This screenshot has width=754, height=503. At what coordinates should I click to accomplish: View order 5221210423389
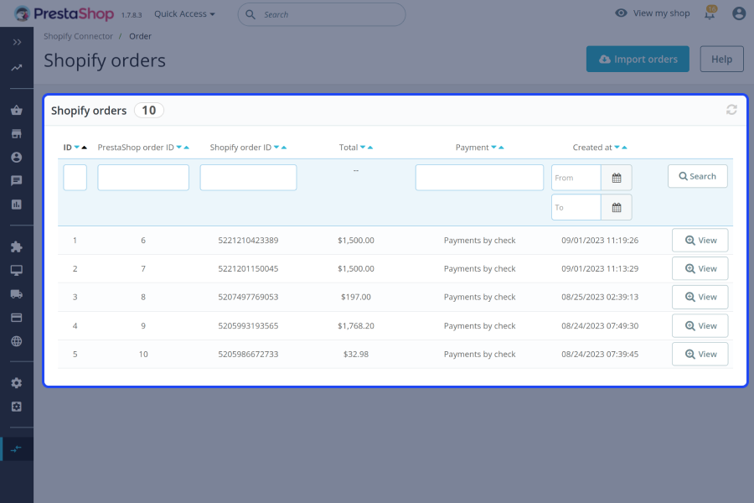700,241
